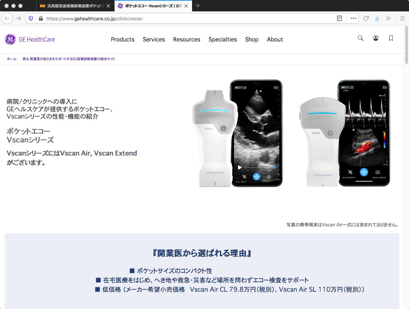Select the ポケットエコー Vscanシリーズ tab
Screen dimensions: 409x309
click(x=153, y=6)
